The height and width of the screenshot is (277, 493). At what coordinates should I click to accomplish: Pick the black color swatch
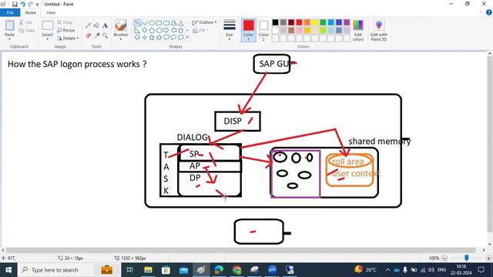click(x=276, y=22)
